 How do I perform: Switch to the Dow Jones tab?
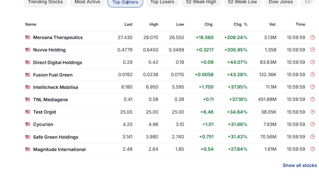(x=281, y=2)
